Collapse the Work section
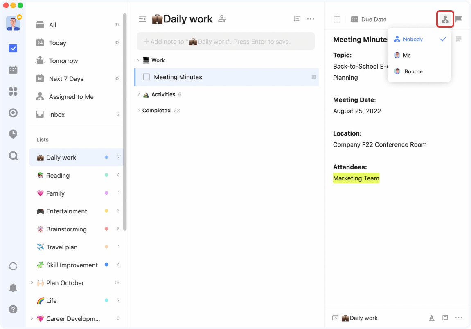Viewport: 471px width, 329px height. pos(139,60)
